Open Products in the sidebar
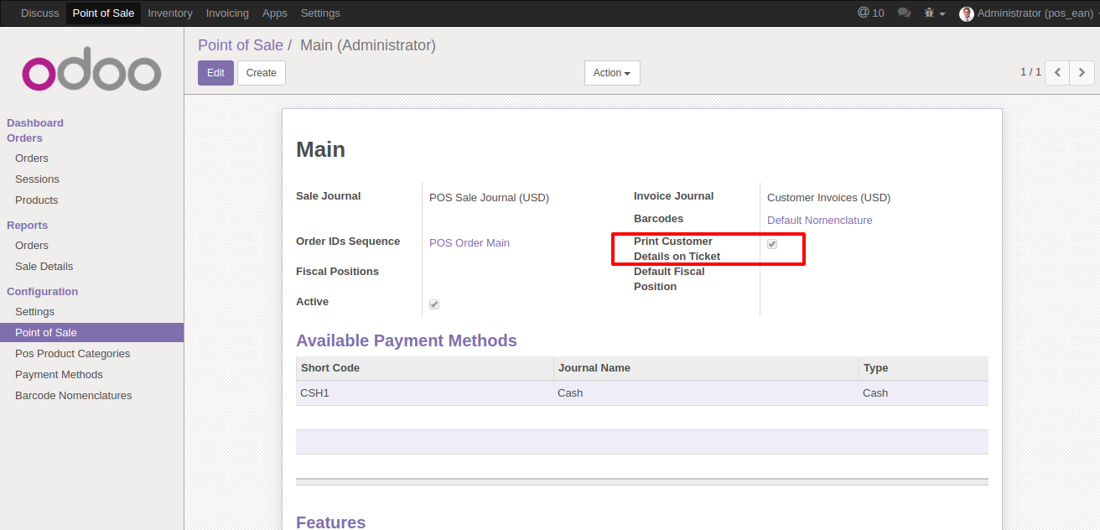 click(37, 200)
